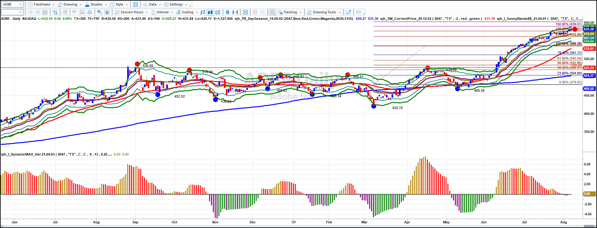Screen dimensions: 597x228
Task: Open the Timeframe menu
Action: coord(41,4)
